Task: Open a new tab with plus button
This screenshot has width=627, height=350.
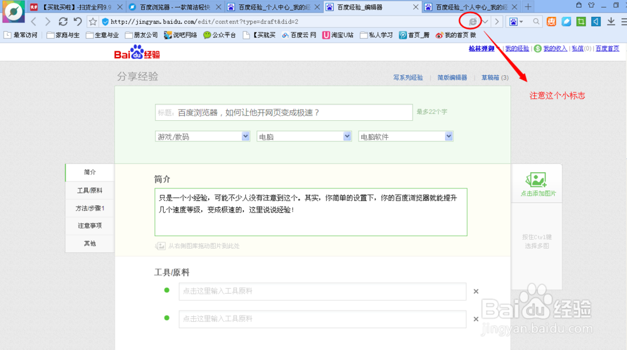Action: click(x=528, y=7)
